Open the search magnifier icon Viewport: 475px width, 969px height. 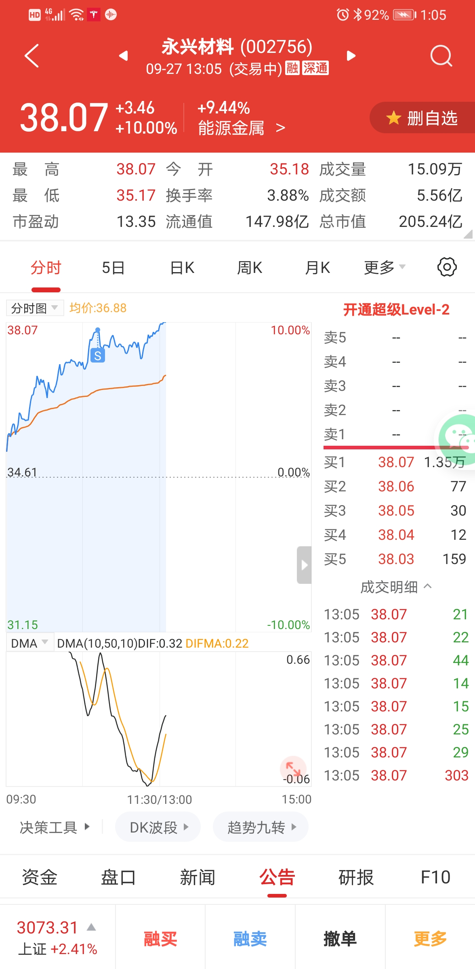pos(441,56)
